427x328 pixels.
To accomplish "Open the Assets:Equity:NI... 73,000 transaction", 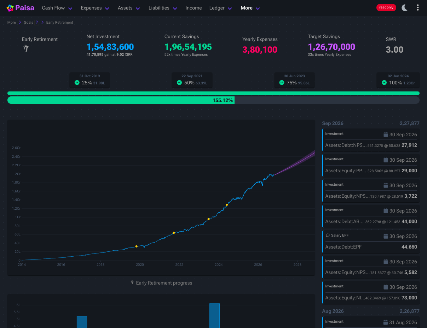I will click(x=371, y=292).
